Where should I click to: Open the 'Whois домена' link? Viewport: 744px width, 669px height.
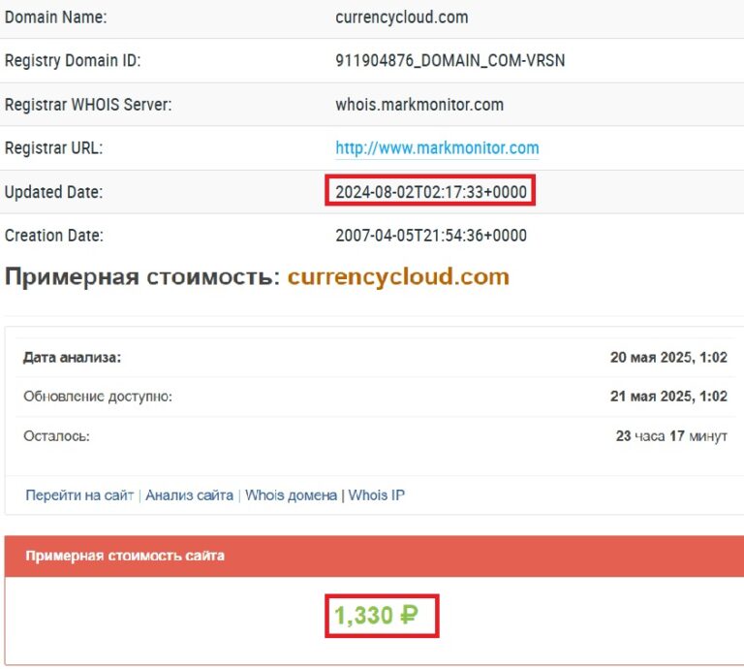click(x=291, y=494)
